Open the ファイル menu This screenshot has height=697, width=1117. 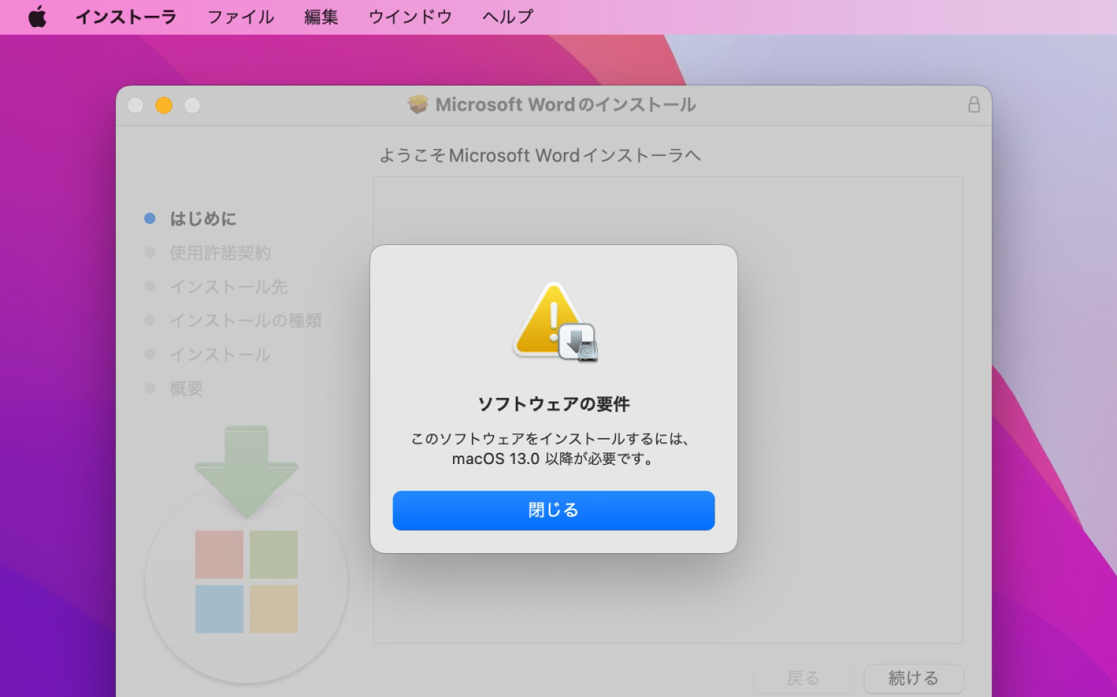(241, 17)
